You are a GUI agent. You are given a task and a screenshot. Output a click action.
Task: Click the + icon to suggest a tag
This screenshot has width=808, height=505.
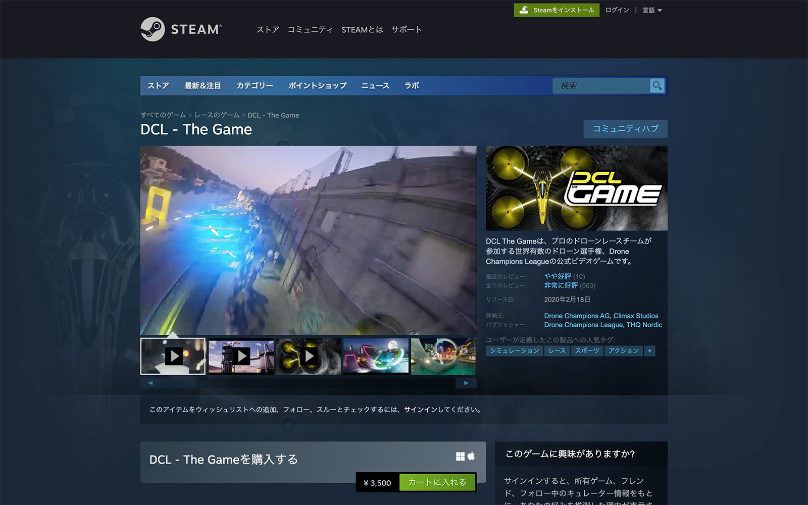650,351
